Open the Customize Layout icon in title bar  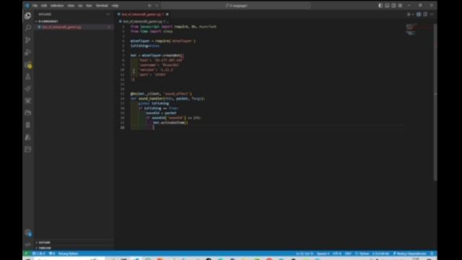[400, 6]
